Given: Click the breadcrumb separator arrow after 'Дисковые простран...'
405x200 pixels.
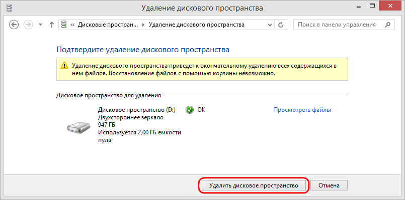Looking at the screenshot, I should click(144, 25).
